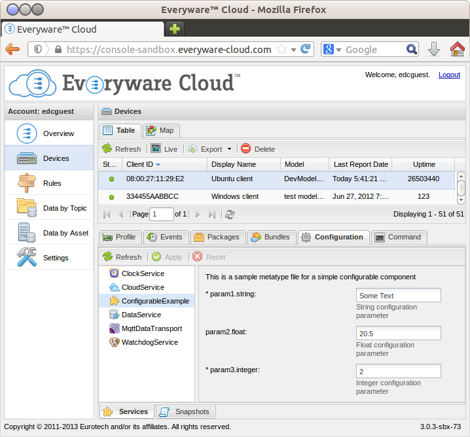This screenshot has width=470, height=437.
Task: Edit the param1.string field
Action: [x=399, y=295]
